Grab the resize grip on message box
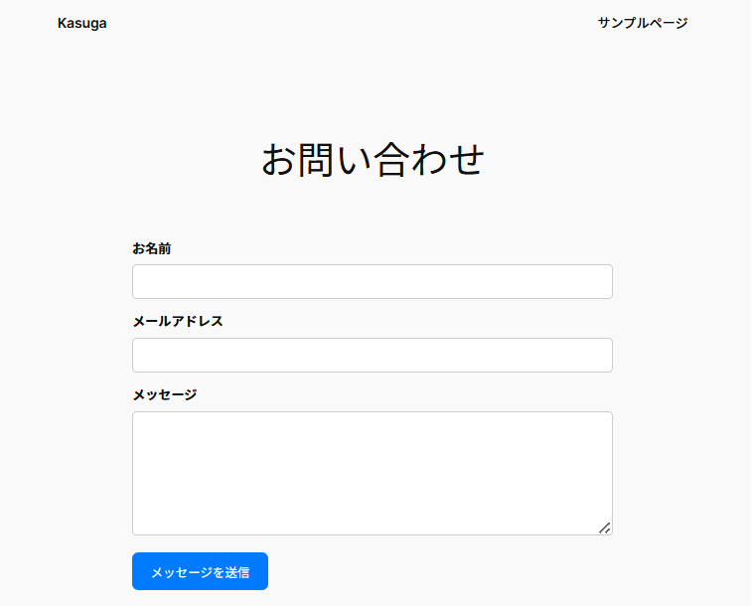This screenshot has width=752, height=606. pyautogui.click(x=605, y=528)
